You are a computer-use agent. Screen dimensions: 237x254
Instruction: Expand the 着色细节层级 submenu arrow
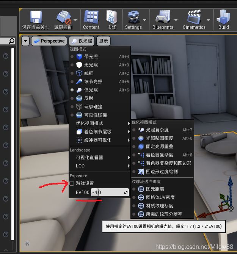(x=129, y=132)
